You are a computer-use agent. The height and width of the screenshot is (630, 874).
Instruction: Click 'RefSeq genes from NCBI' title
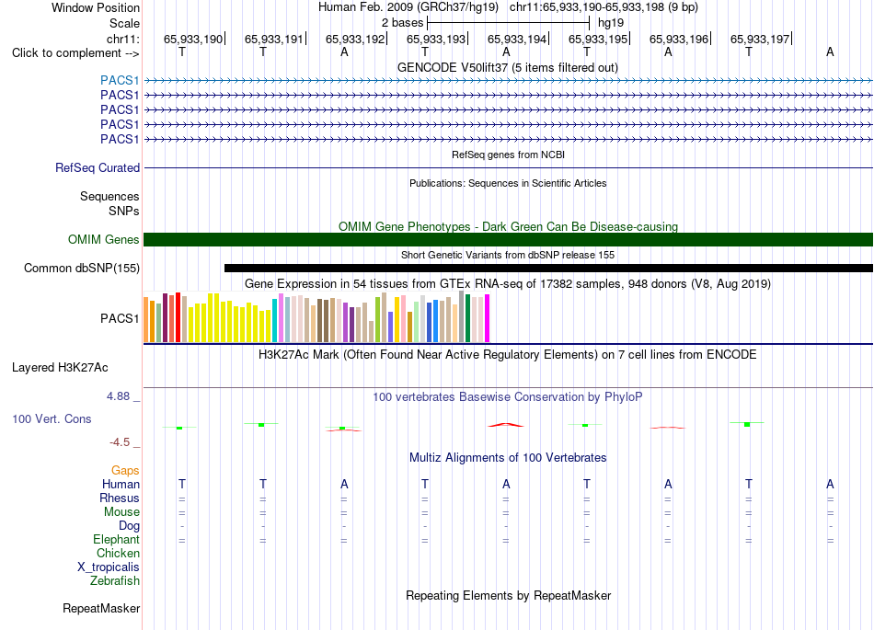508,155
